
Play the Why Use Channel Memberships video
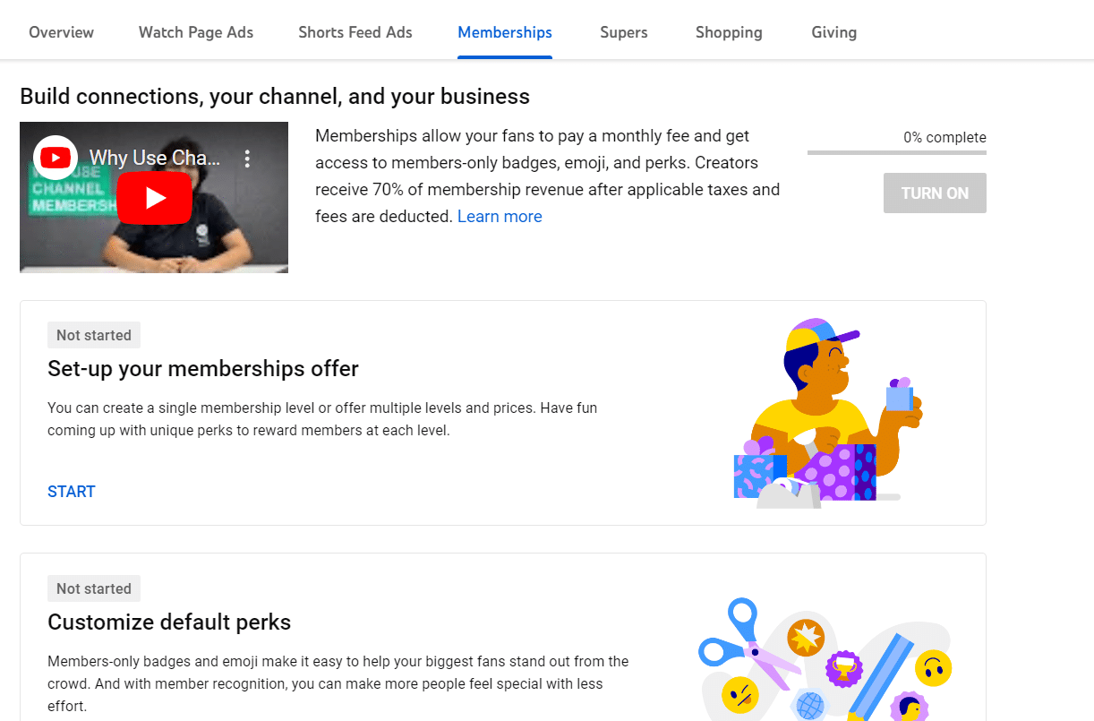154,197
